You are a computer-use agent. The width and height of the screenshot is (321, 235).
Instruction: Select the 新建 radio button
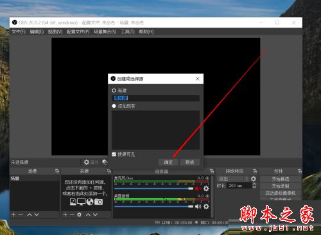pos(114,91)
